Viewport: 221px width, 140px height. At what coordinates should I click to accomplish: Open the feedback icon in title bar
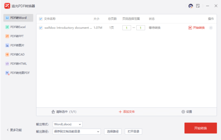[x=198, y=6]
